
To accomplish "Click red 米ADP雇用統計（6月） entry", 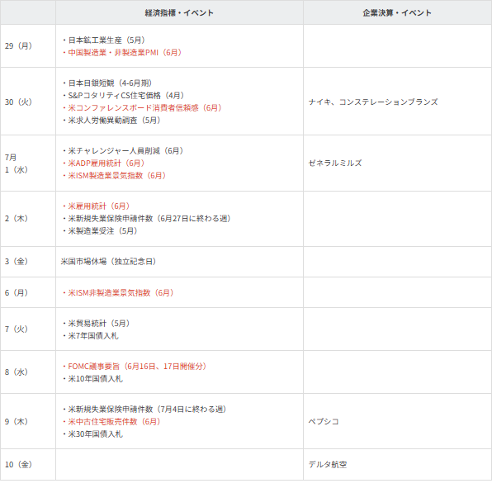I will pos(103,163).
